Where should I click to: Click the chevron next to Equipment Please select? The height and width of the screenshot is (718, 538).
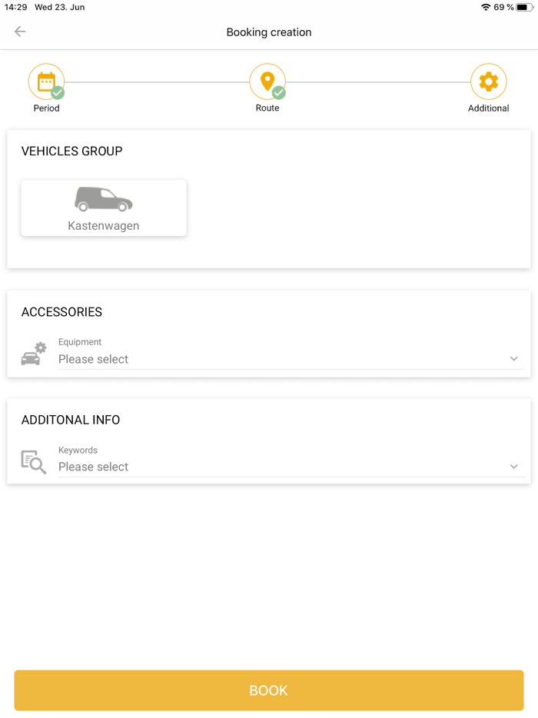[x=515, y=359]
